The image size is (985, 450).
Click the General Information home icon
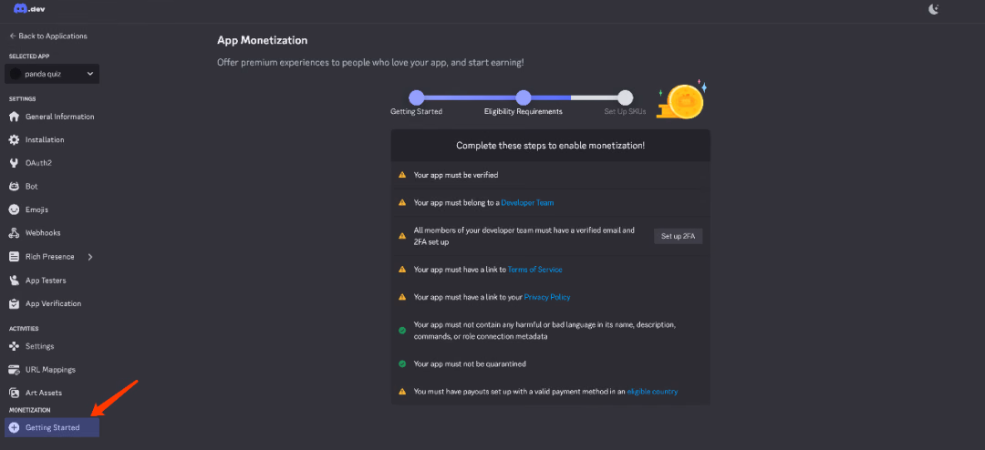click(14, 117)
